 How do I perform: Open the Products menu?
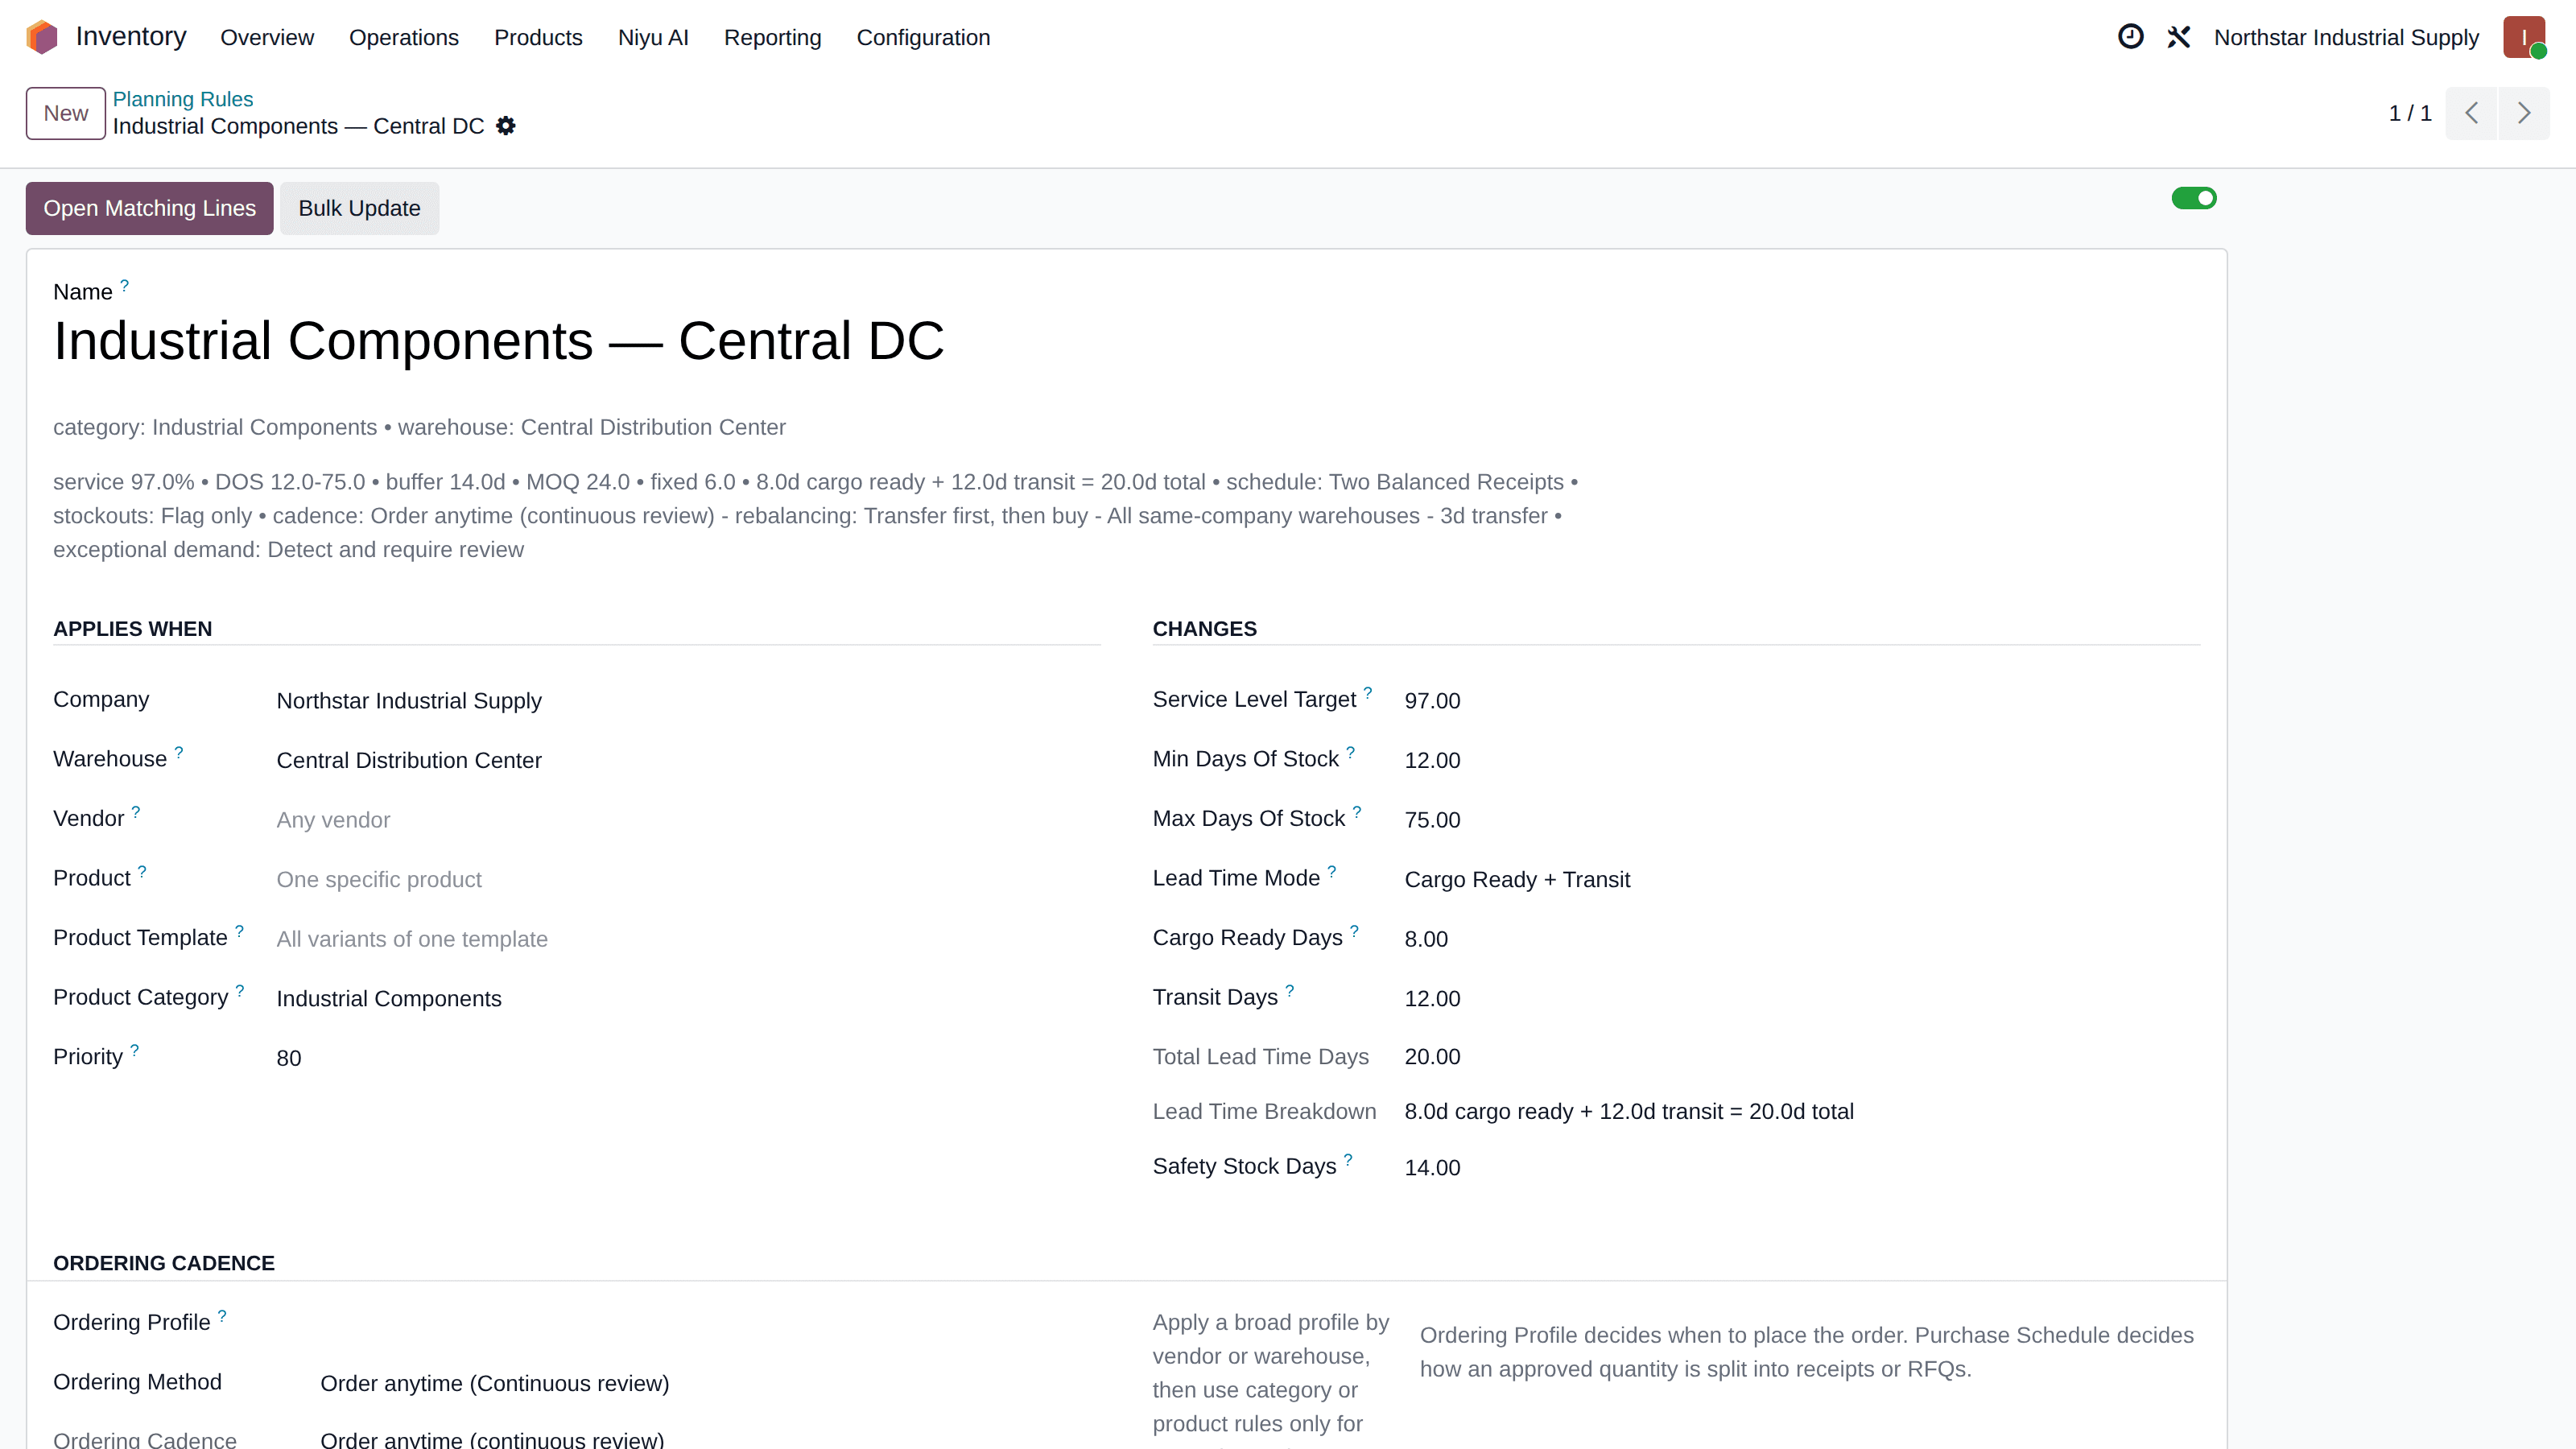(538, 37)
